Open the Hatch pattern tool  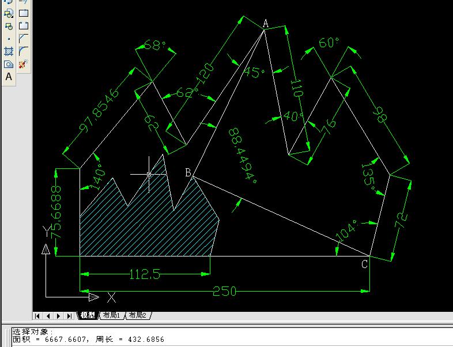pos(9,51)
